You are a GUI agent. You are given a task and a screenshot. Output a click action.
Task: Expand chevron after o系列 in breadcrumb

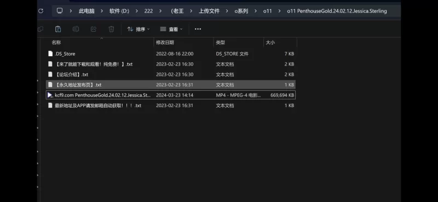click(255, 11)
